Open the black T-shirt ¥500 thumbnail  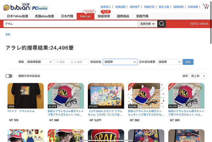point(26,96)
